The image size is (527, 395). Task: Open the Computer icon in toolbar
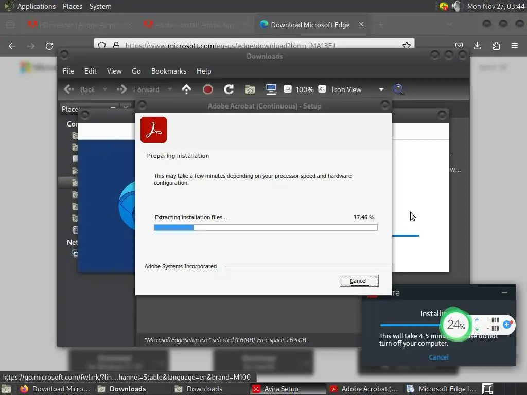click(x=271, y=89)
